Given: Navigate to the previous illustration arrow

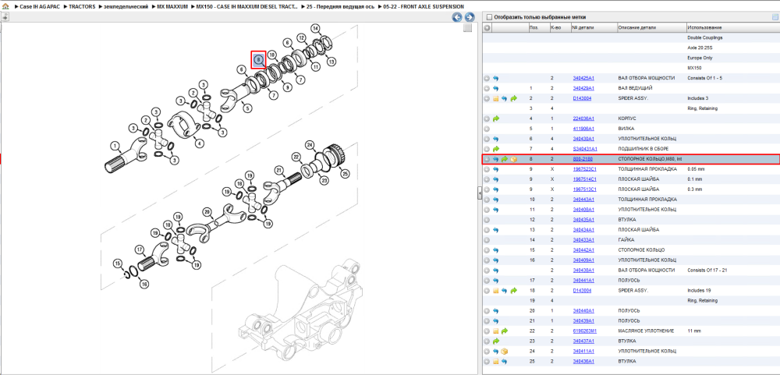Looking at the screenshot, I should coord(456,17).
